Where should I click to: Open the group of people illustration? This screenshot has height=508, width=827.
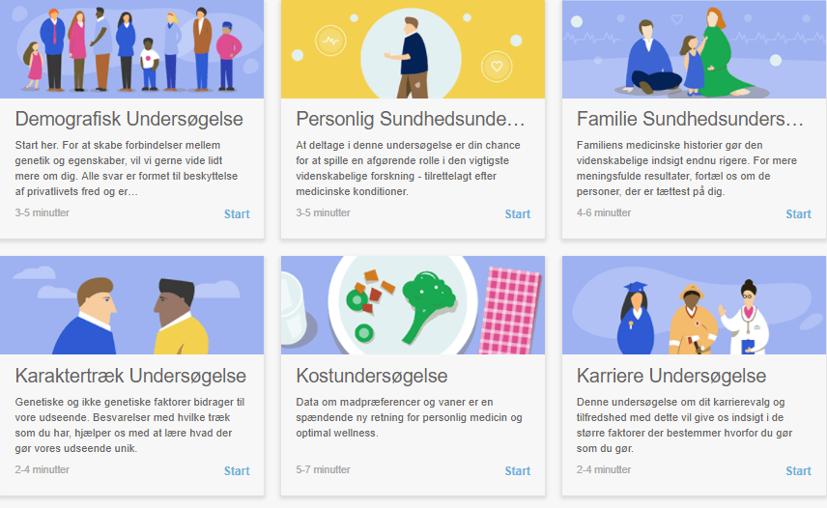[x=131, y=49]
